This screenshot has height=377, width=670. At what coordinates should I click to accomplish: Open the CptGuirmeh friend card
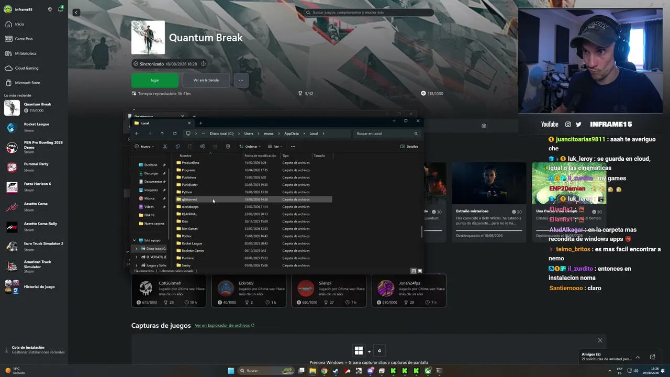[169, 291]
